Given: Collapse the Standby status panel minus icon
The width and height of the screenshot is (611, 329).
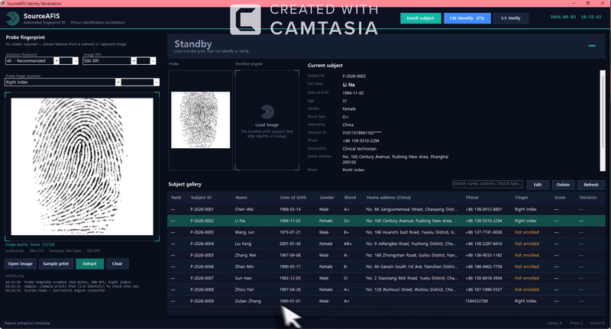Looking at the screenshot, I should tap(592, 46).
